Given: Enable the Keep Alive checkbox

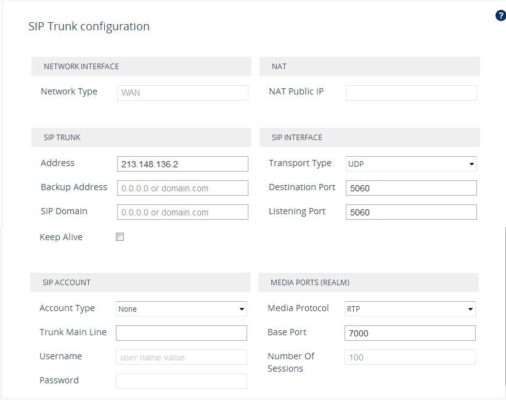Looking at the screenshot, I should (120, 236).
